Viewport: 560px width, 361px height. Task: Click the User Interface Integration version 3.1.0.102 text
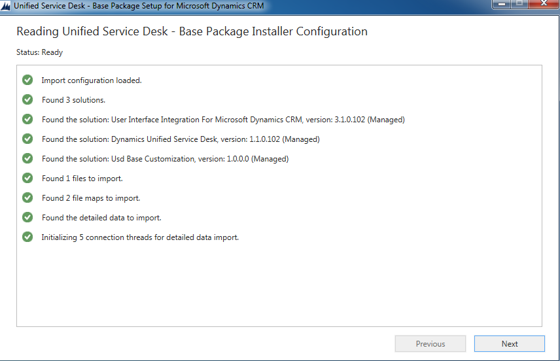[223, 120]
